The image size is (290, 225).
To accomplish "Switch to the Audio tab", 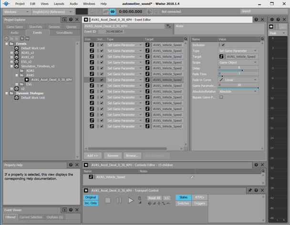I will coord(14,32).
